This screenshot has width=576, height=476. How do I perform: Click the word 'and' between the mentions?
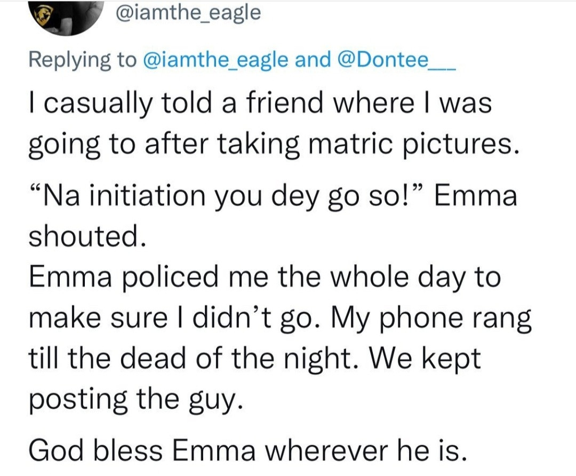point(313,60)
